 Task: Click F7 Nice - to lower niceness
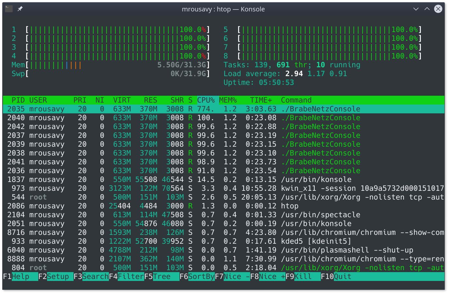[x=232, y=277]
